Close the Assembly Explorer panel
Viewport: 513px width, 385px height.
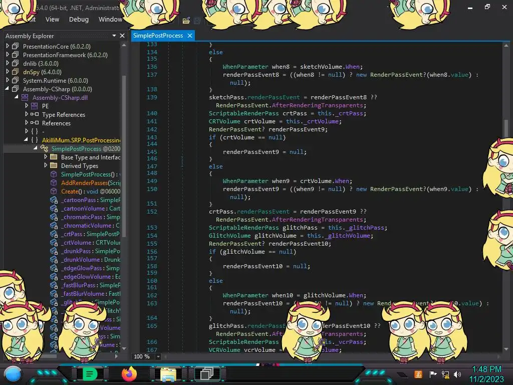122,36
